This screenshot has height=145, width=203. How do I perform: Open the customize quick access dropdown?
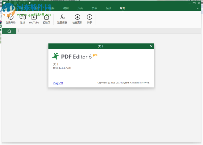pos(30,3)
